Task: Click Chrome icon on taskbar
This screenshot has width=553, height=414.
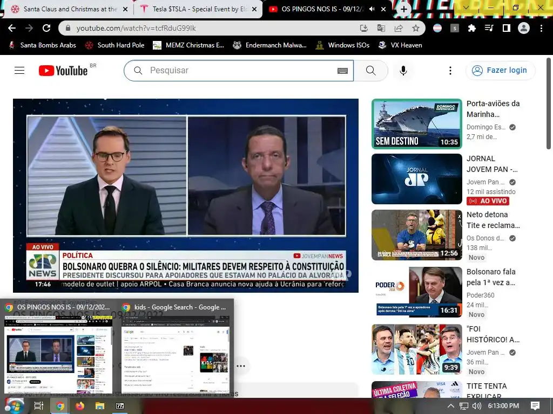Action: (60, 406)
